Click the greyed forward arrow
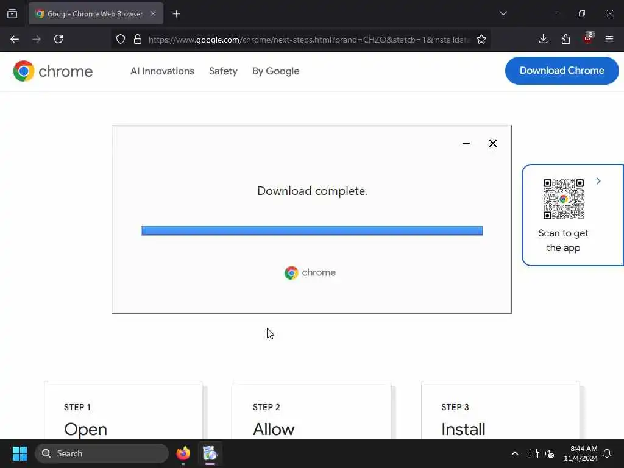Screen dimensions: 624x468 (x=37, y=39)
